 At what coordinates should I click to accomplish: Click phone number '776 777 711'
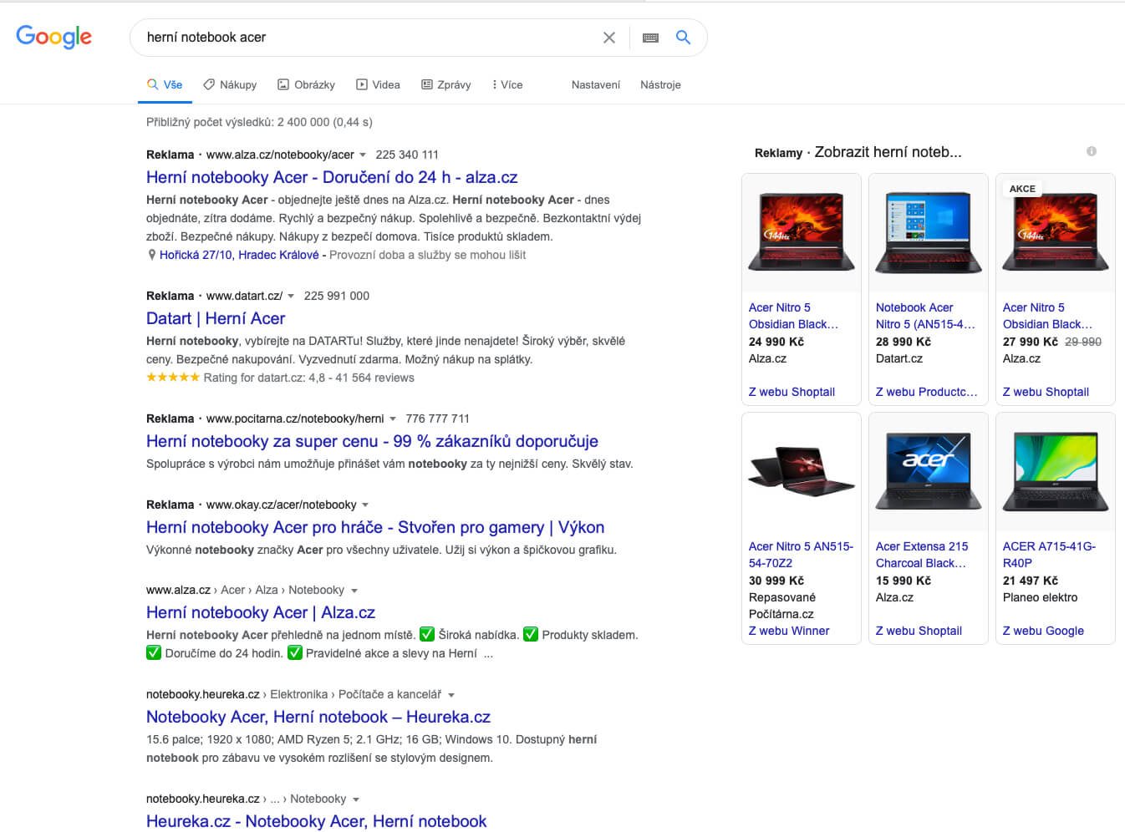pyautogui.click(x=437, y=419)
